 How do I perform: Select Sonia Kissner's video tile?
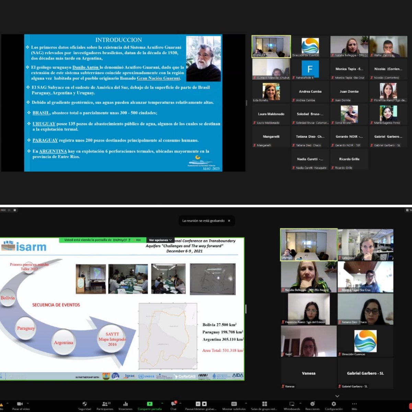349,114
